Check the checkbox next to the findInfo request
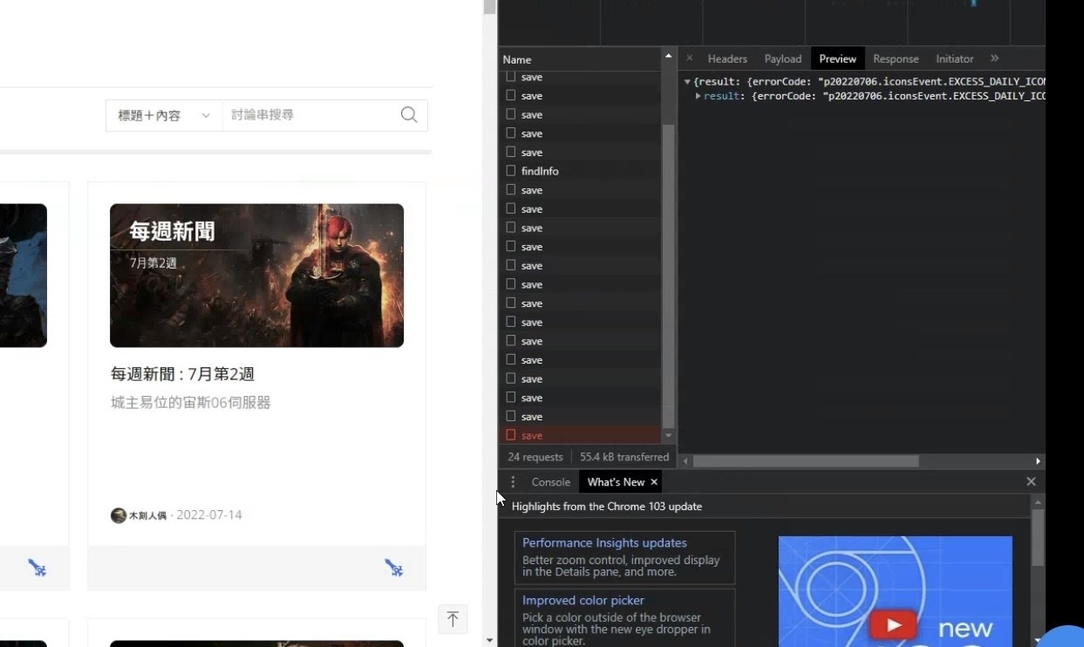The width and height of the screenshot is (1084, 647). (x=510, y=171)
